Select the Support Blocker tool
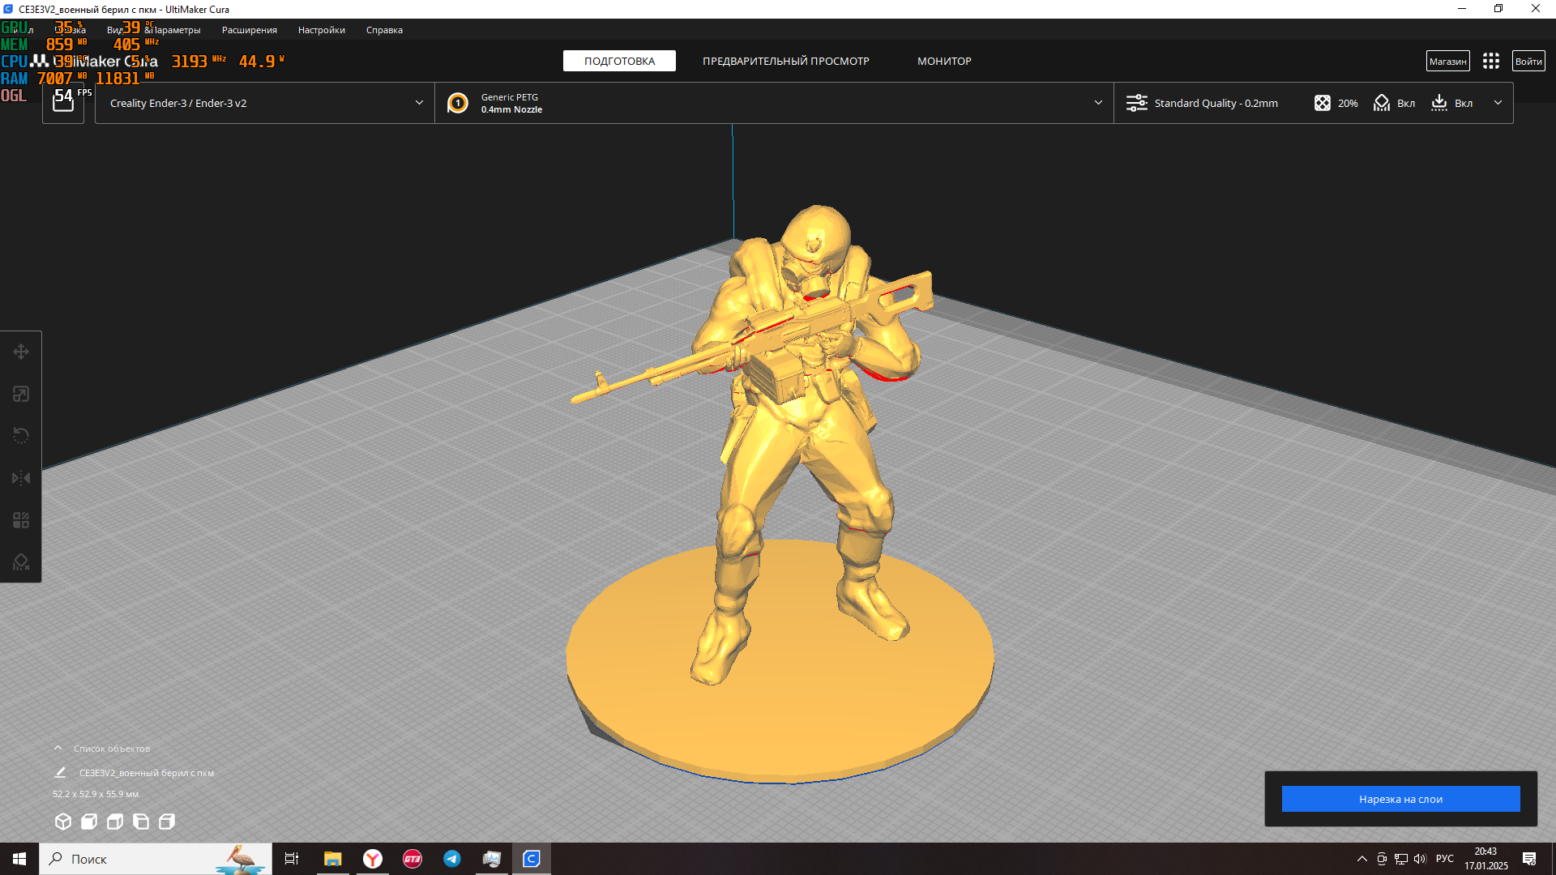 click(x=21, y=562)
